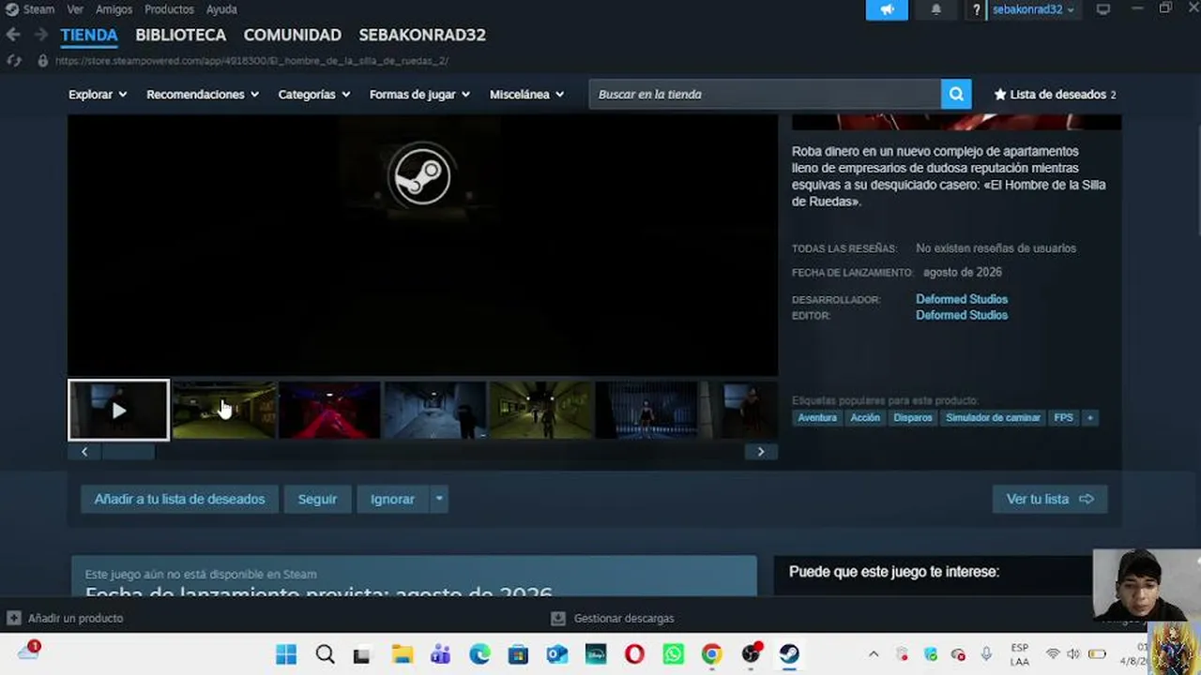This screenshot has height=675, width=1201.
Task: Select the Simulador de caminar tag
Action: [x=993, y=417]
